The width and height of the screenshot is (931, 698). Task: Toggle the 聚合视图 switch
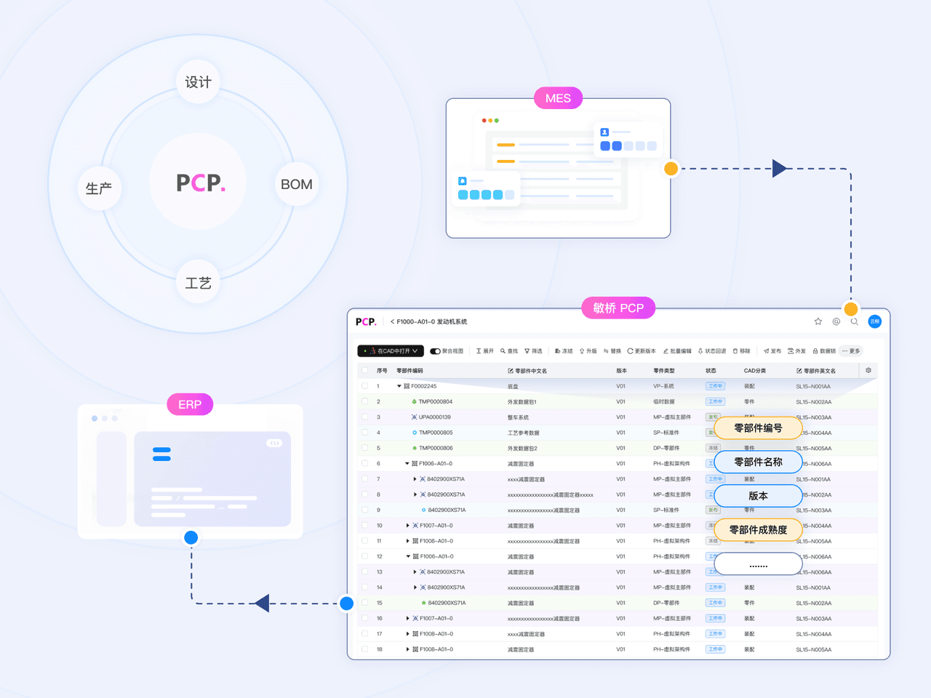436,351
